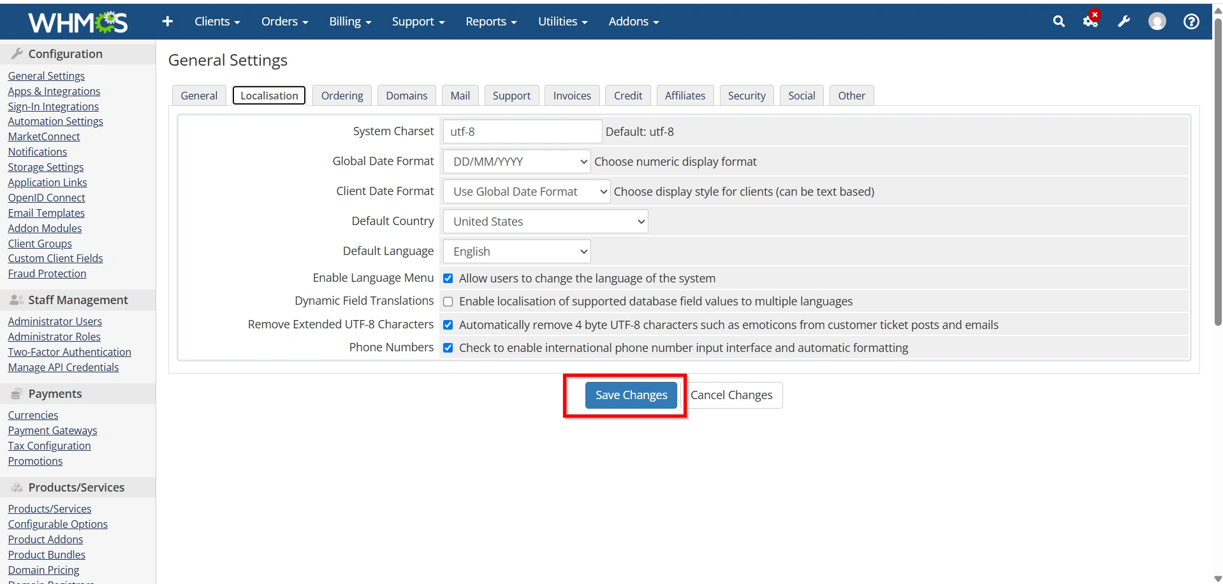The width and height of the screenshot is (1223, 584).
Task: Open Sign-In Integrations link
Action: pyautogui.click(x=54, y=106)
